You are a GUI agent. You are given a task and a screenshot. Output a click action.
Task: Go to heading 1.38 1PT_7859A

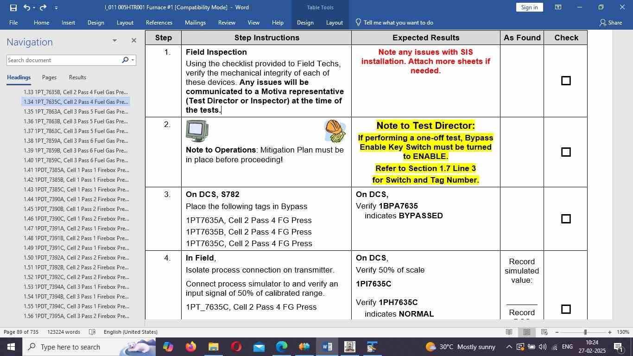[76, 141]
